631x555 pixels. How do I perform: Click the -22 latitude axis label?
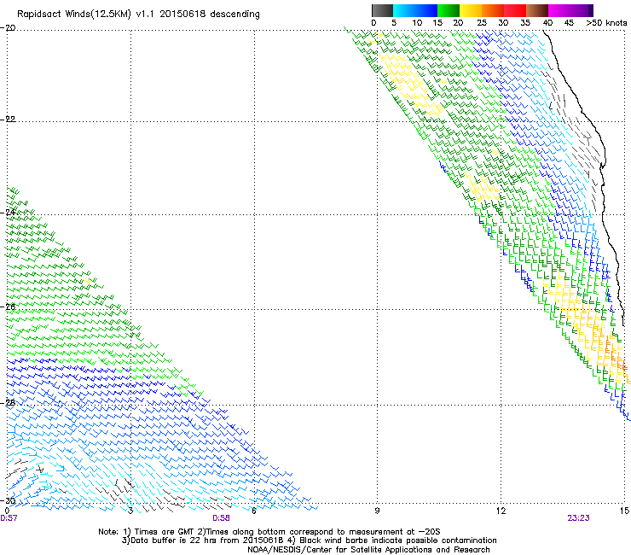[8, 120]
